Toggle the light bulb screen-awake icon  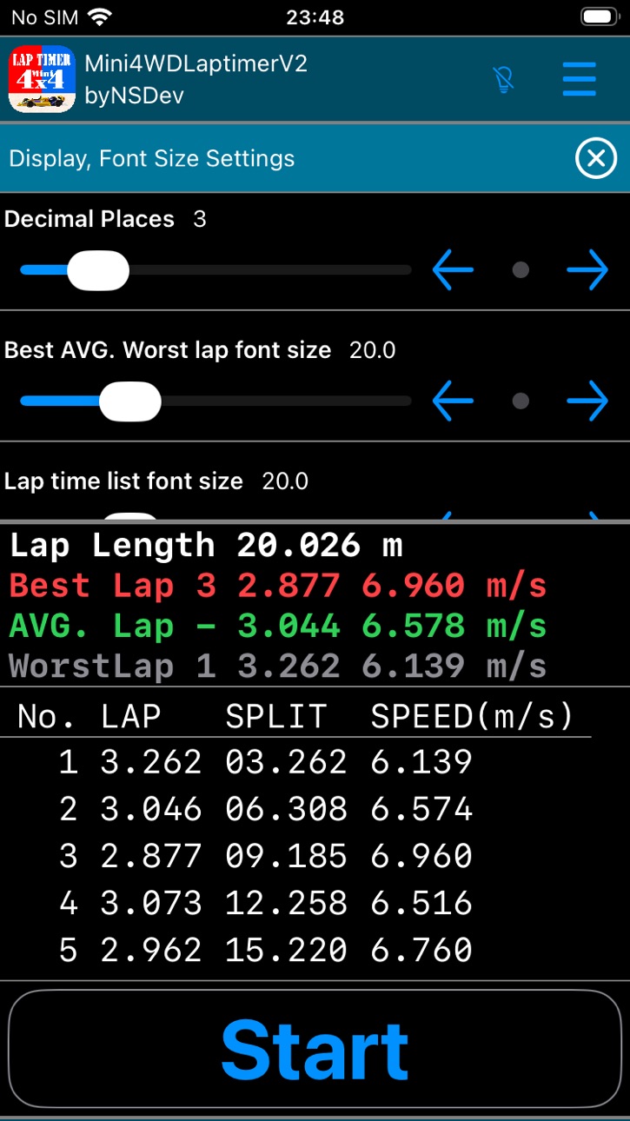503,80
